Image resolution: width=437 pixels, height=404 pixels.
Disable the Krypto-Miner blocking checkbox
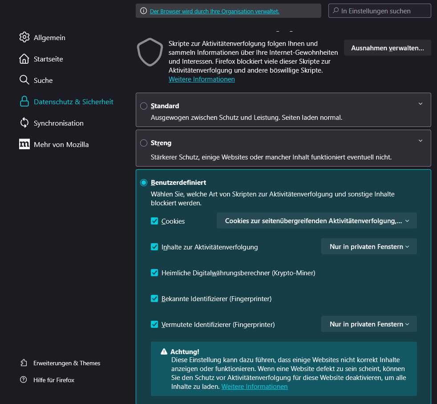coord(154,273)
